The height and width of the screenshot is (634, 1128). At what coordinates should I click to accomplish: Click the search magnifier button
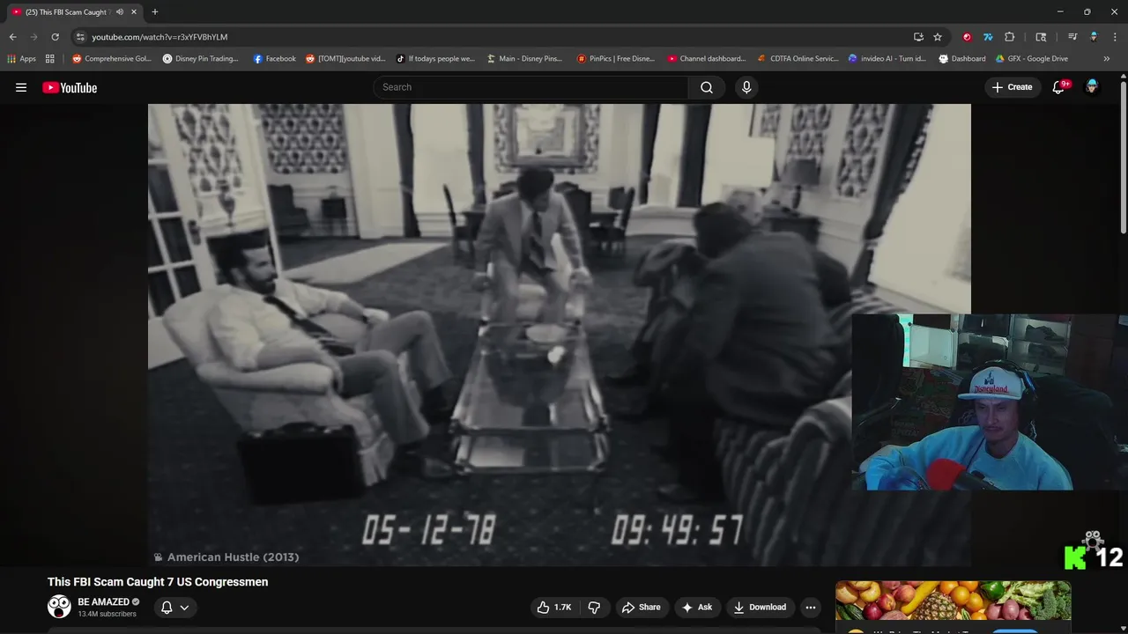pyautogui.click(x=707, y=87)
